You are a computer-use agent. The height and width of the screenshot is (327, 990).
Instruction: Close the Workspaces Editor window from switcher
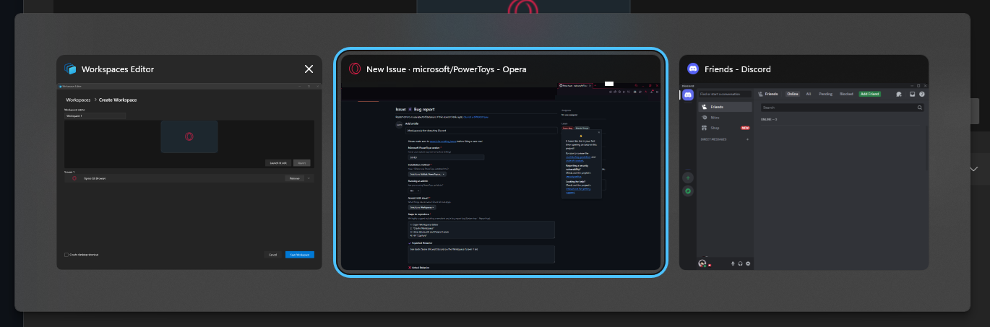309,69
